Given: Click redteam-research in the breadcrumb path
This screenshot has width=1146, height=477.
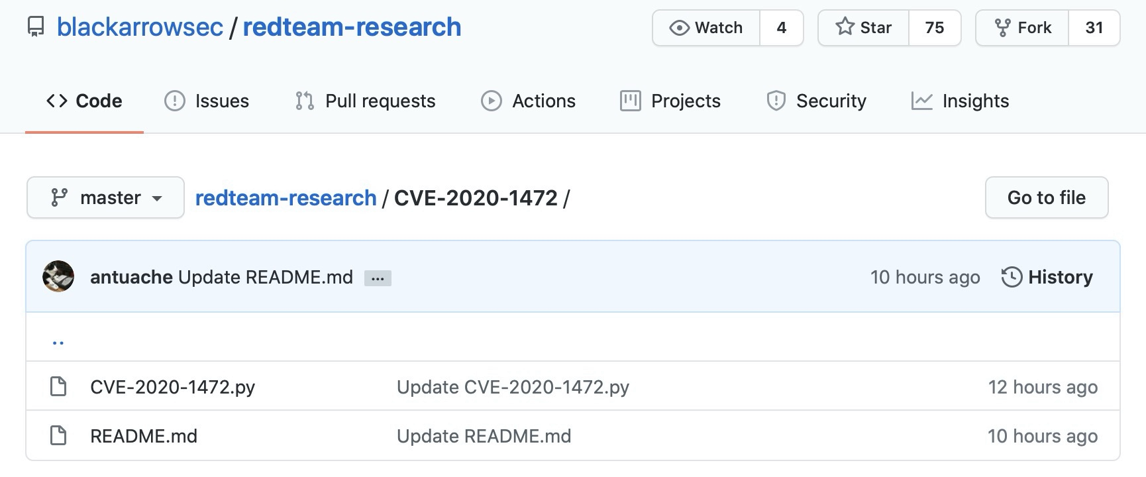Looking at the screenshot, I should pos(286,197).
